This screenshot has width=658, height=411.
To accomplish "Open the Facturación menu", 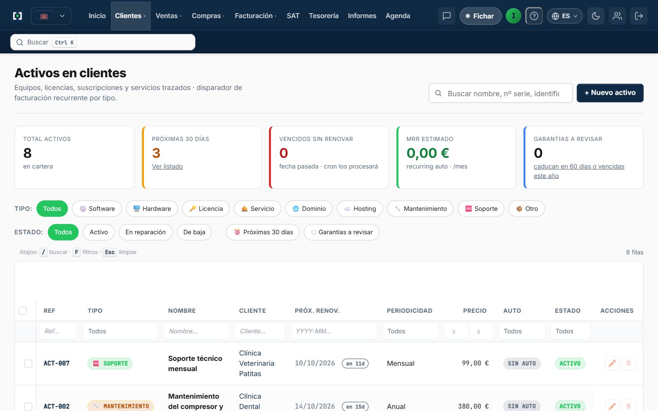I will [255, 16].
